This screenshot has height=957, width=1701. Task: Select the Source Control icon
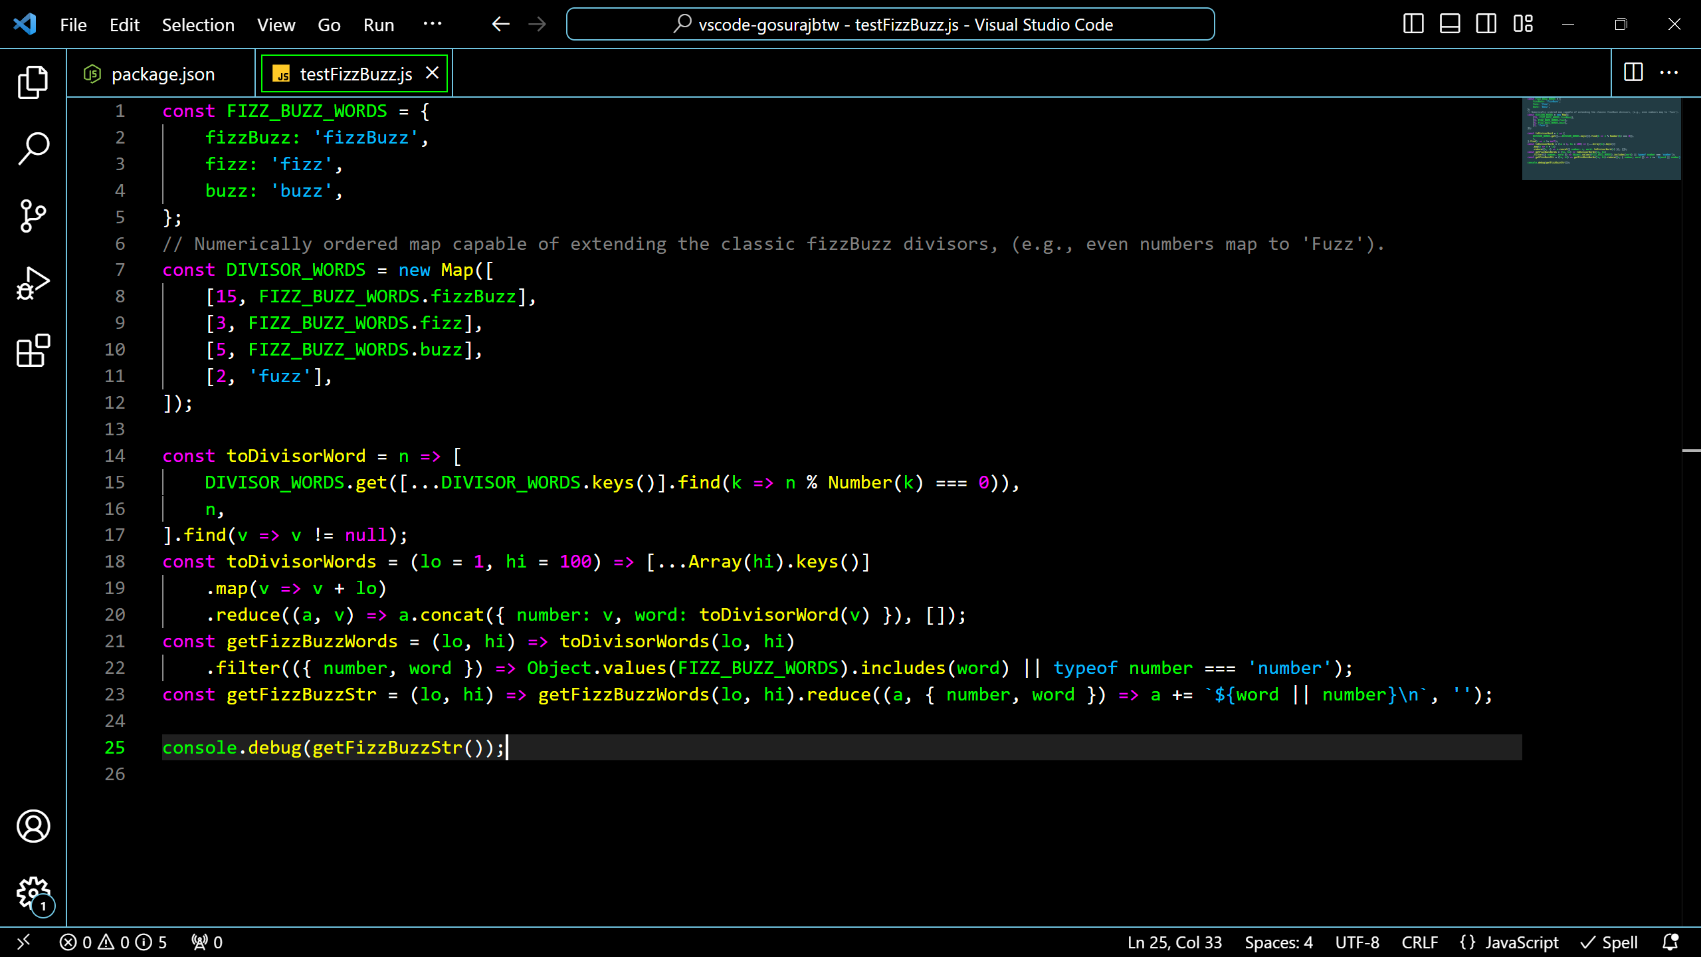pos(33,215)
